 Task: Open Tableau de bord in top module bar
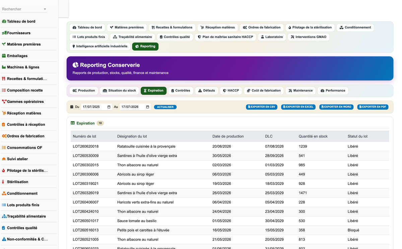click(87, 27)
